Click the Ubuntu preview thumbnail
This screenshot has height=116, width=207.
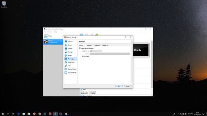tap(141, 50)
